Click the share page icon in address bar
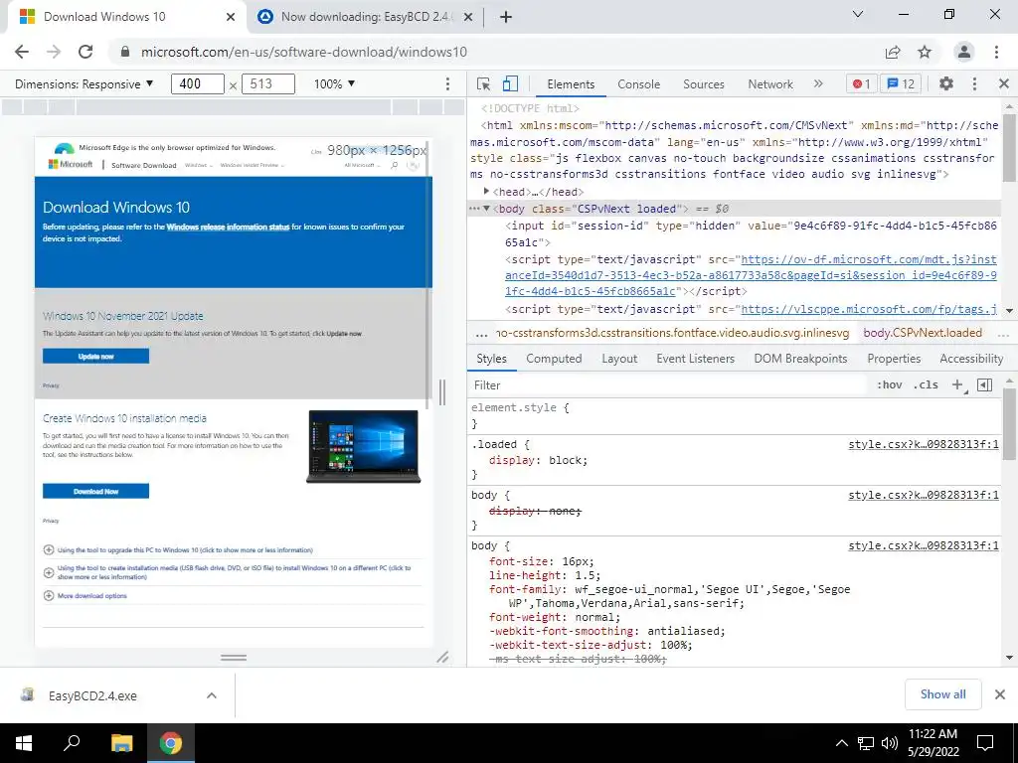This screenshot has width=1018, height=763. [x=893, y=52]
